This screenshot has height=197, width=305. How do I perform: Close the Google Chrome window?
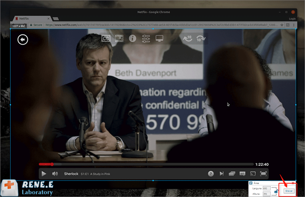pos(293,12)
